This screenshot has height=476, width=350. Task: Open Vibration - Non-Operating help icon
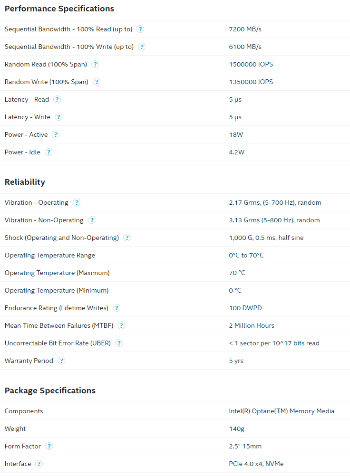[92, 220]
